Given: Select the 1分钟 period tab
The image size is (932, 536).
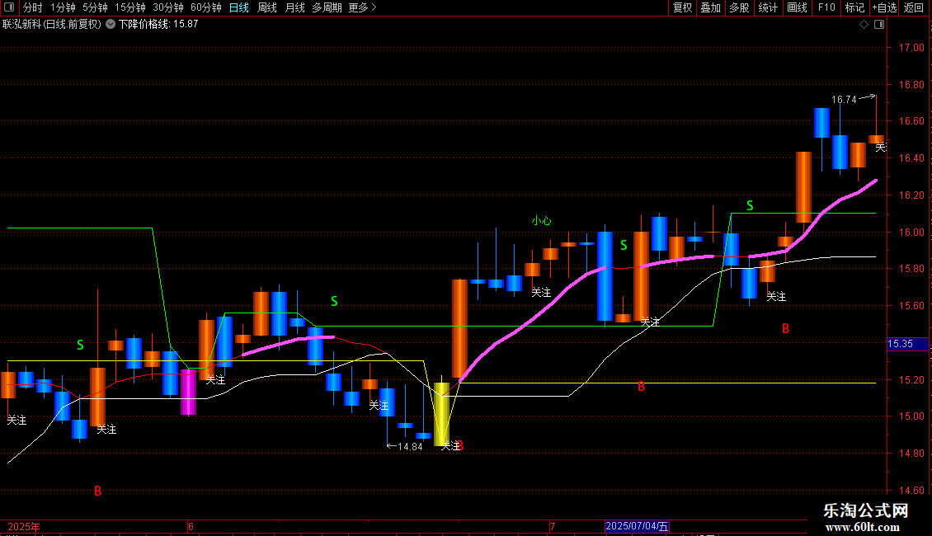Looking at the screenshot, I should [x=63, y=7].
